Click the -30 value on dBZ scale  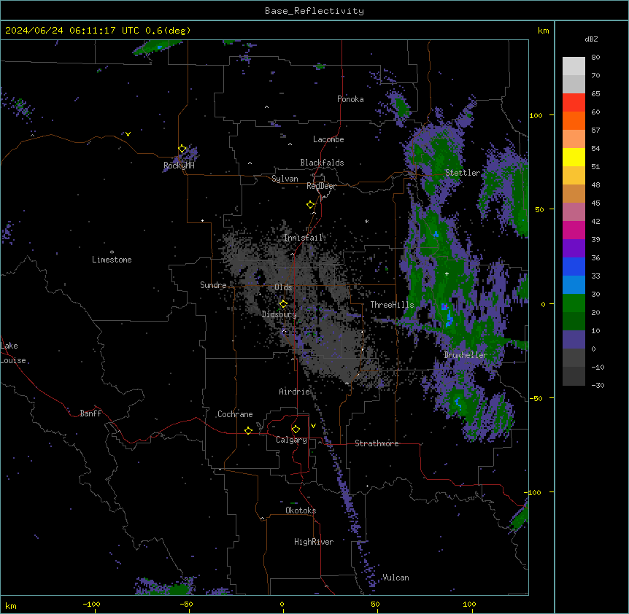[598, 385]
